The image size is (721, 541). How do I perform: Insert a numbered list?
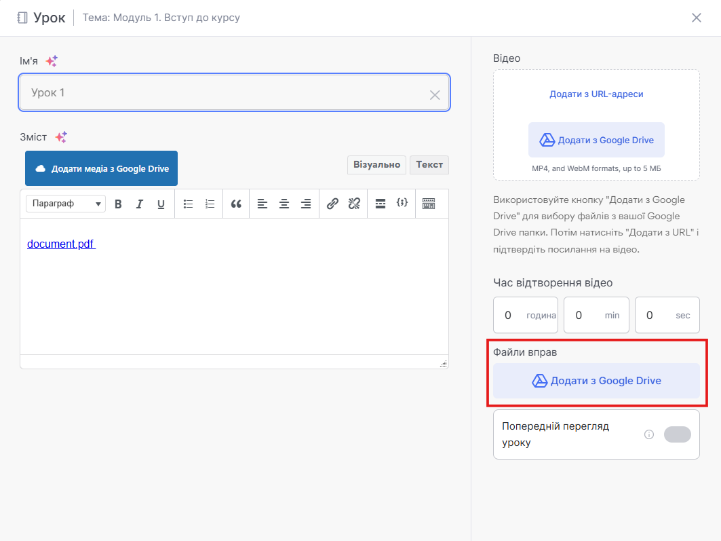[210, 204]
